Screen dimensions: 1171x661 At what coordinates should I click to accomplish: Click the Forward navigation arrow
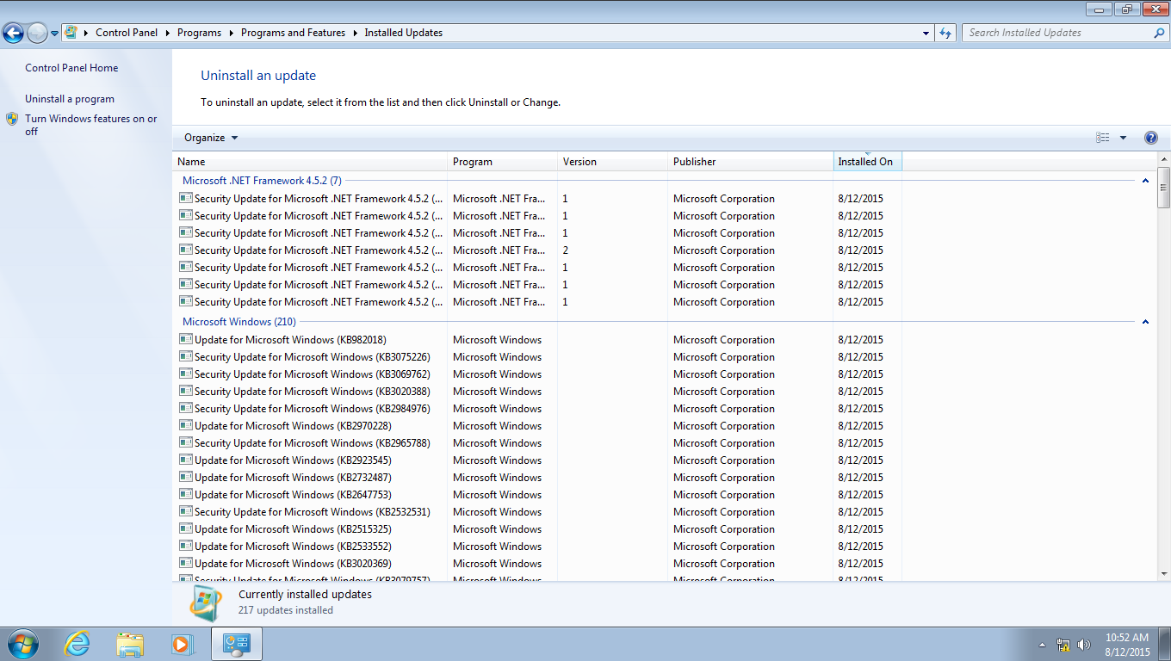point(37,32)
